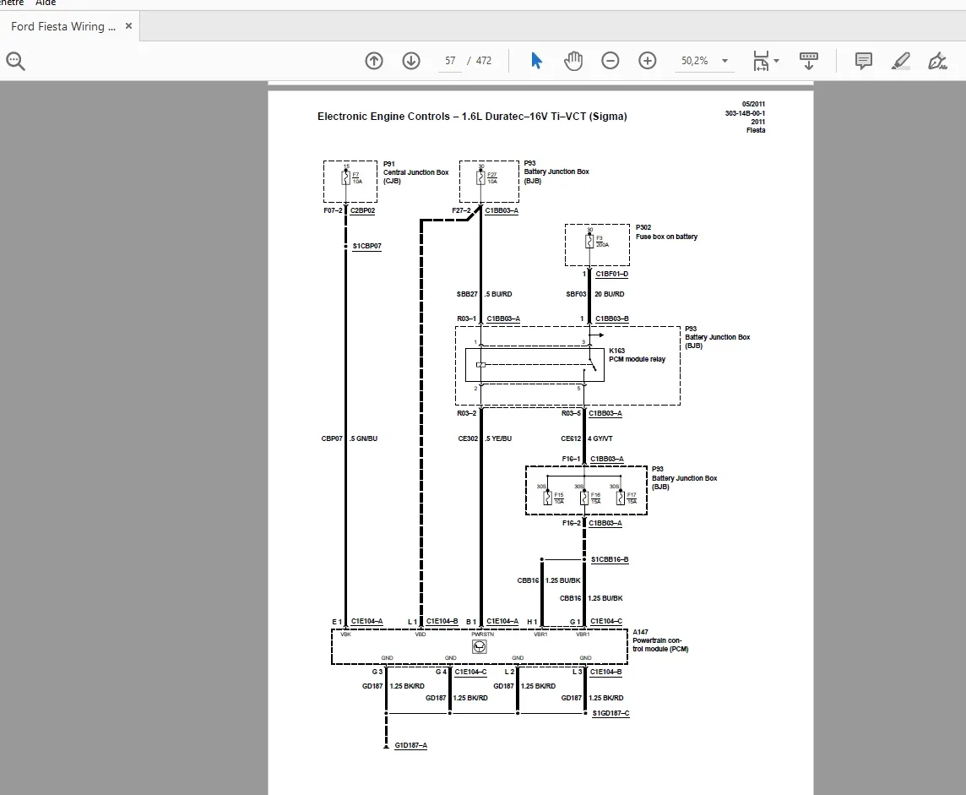Click the sign document pen icon

click(937, 60)
